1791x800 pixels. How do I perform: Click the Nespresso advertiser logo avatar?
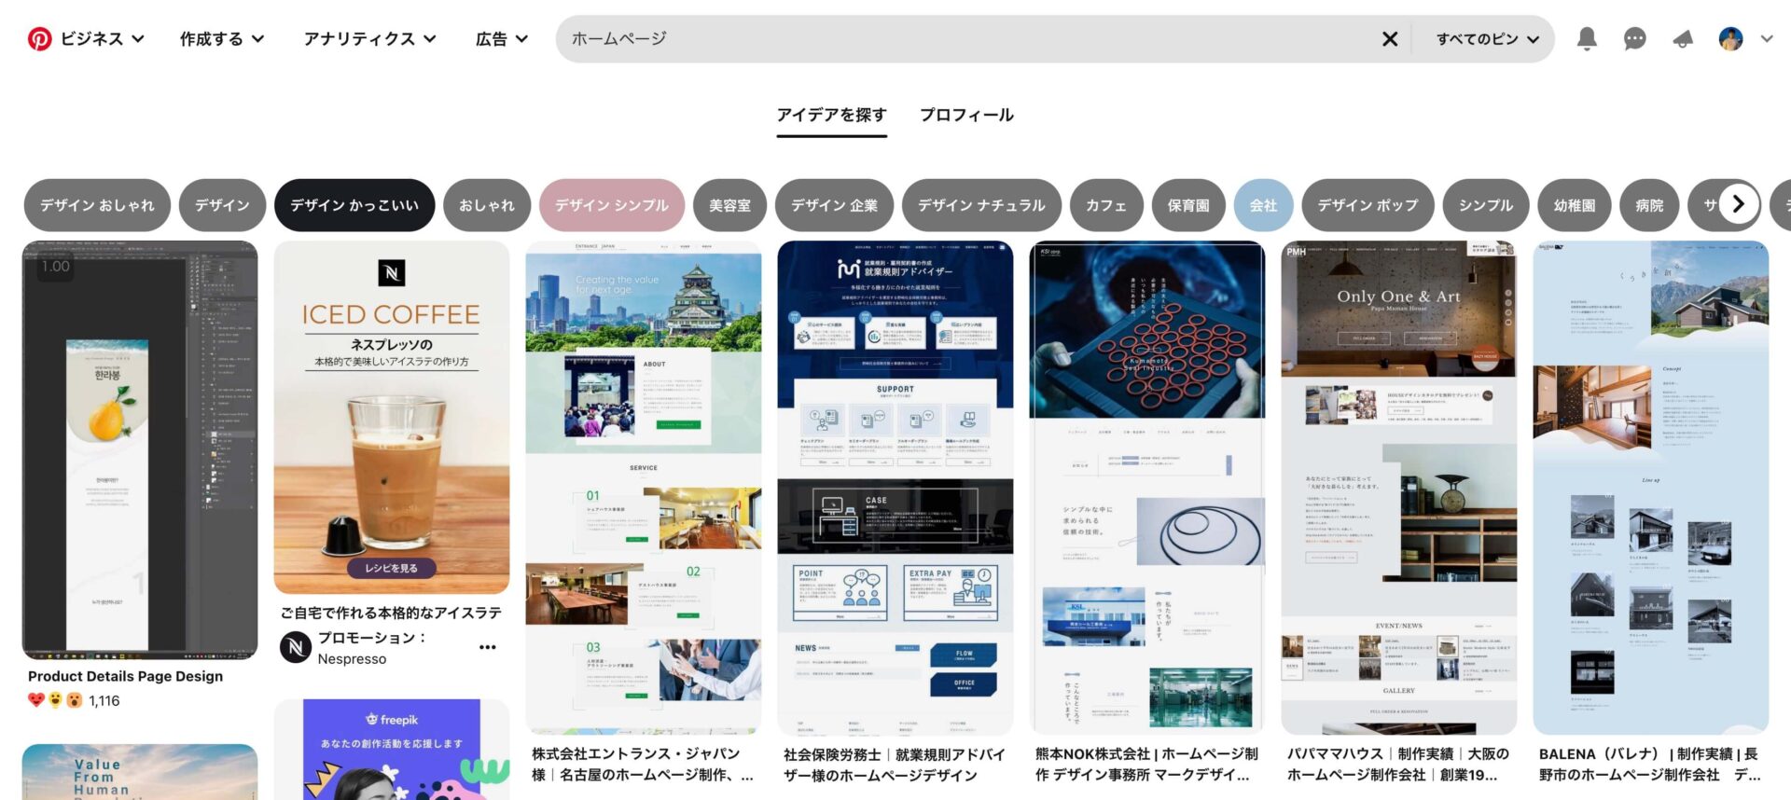(x=296, y=647)
